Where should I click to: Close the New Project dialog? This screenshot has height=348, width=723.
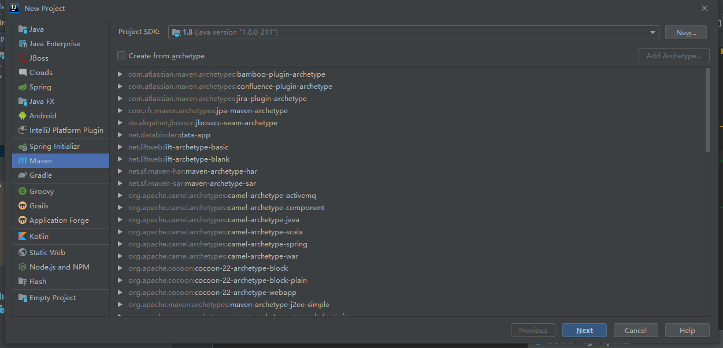(704, 8)
